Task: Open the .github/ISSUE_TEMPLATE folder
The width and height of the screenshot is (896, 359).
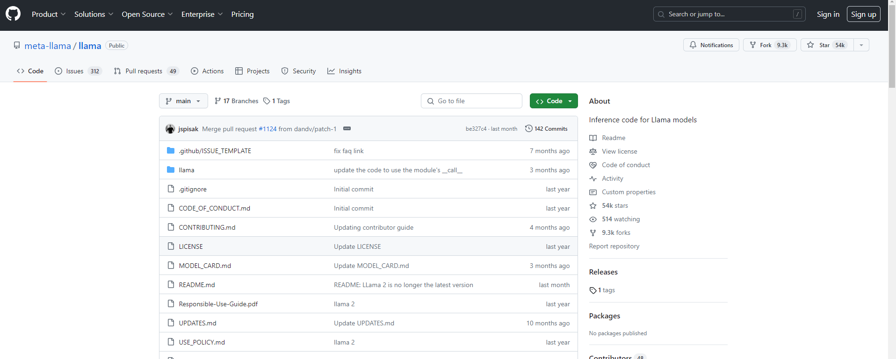Action: pyautogui.click(x=215, y=151)
